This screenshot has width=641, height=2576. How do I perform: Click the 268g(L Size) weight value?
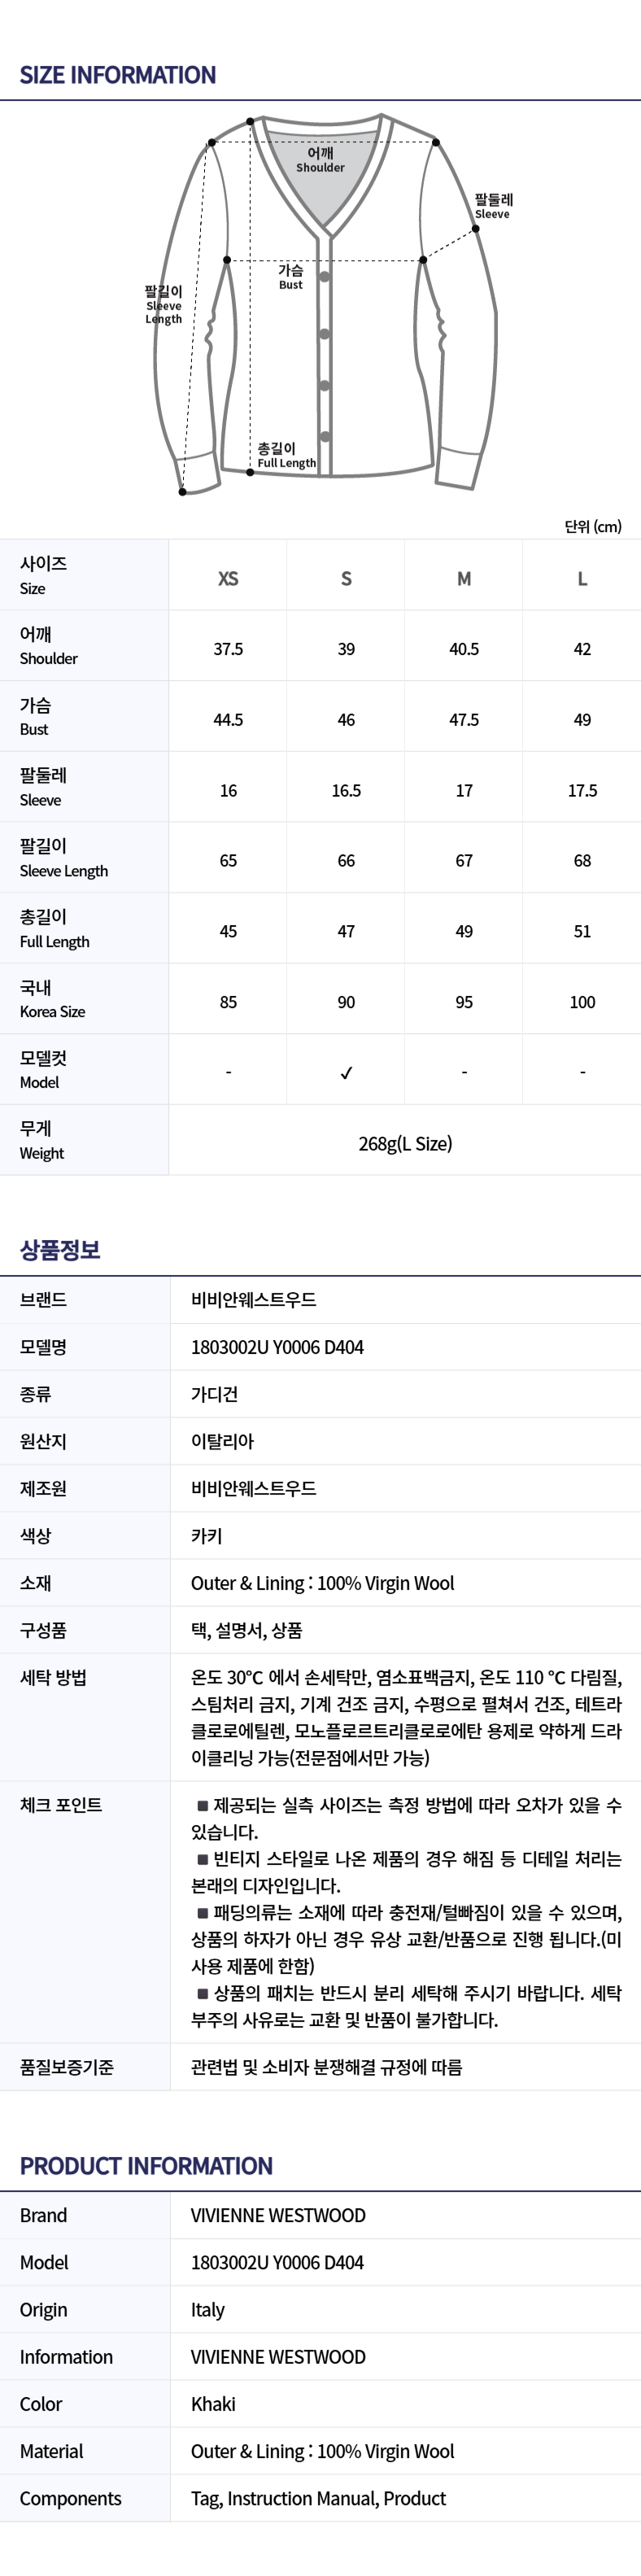pos(405,1143)
